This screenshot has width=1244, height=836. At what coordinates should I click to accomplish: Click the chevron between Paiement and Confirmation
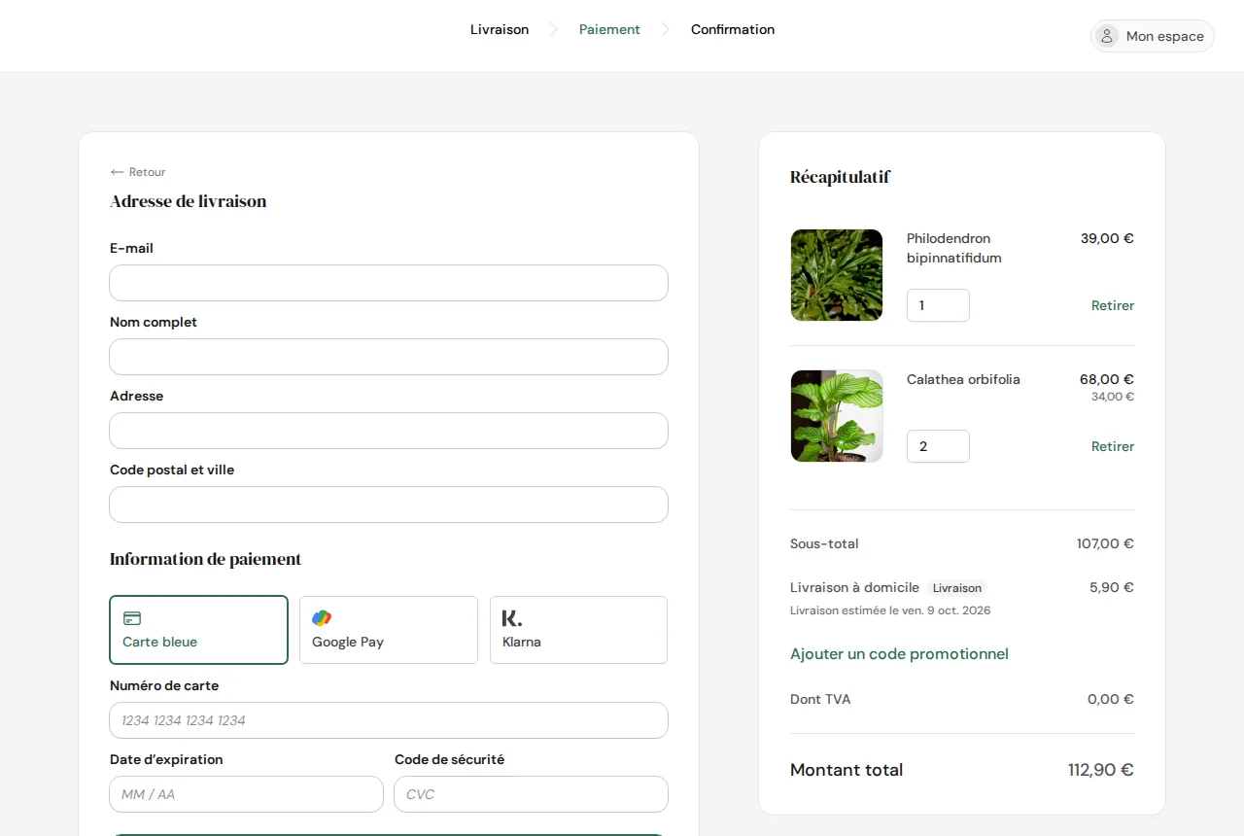[666, 30]
